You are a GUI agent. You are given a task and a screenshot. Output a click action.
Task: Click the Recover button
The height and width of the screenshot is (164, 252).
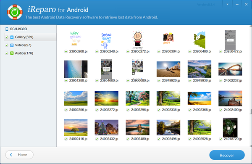227,155
